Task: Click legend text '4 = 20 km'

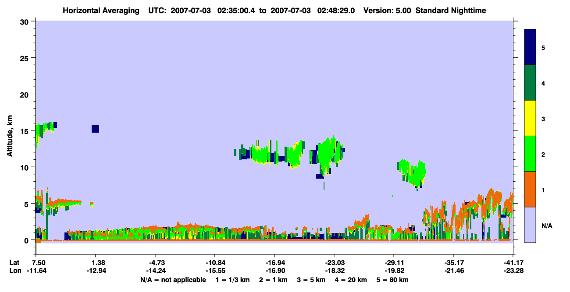Action: tap(352, 280)
